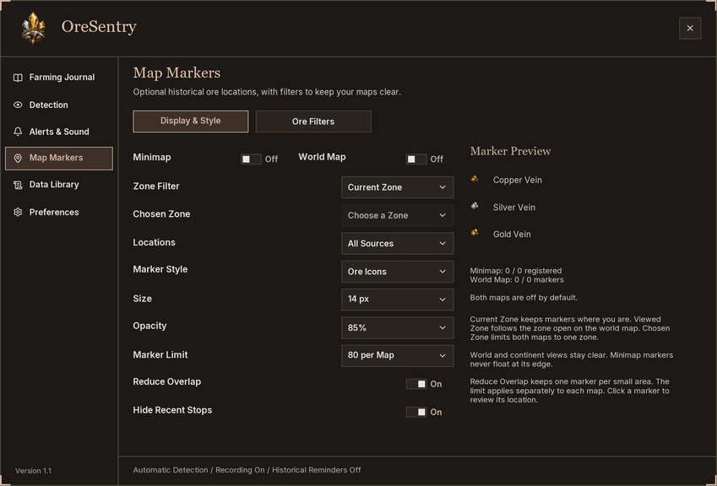The image size is (717, 486).
Task: Turn on the World Map toggle
Action: pos(416,159)
